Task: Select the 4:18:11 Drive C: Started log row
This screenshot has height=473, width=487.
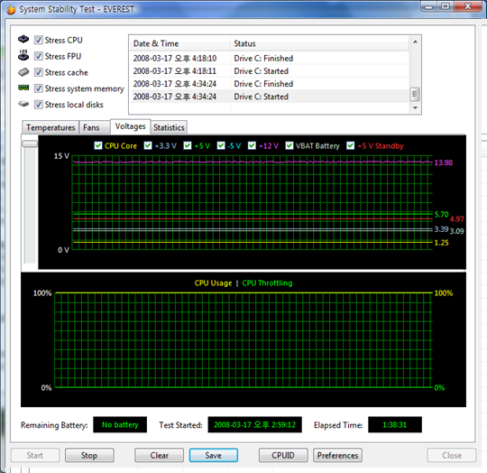Action: pos(269,70)
